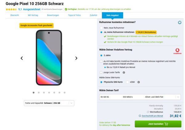The height and width of the screenshot is (130, 185).
Task: Enable Junge Leute Tarife checkbox
Action: click(101, 72)
